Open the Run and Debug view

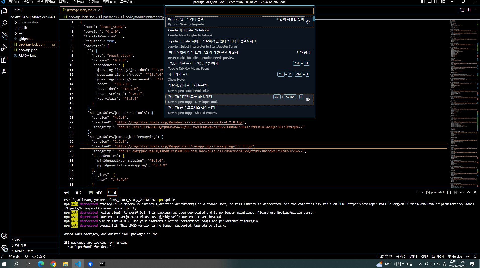(x=4, y=48)
